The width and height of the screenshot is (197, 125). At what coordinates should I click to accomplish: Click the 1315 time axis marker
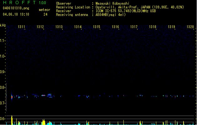coord(96,27)
